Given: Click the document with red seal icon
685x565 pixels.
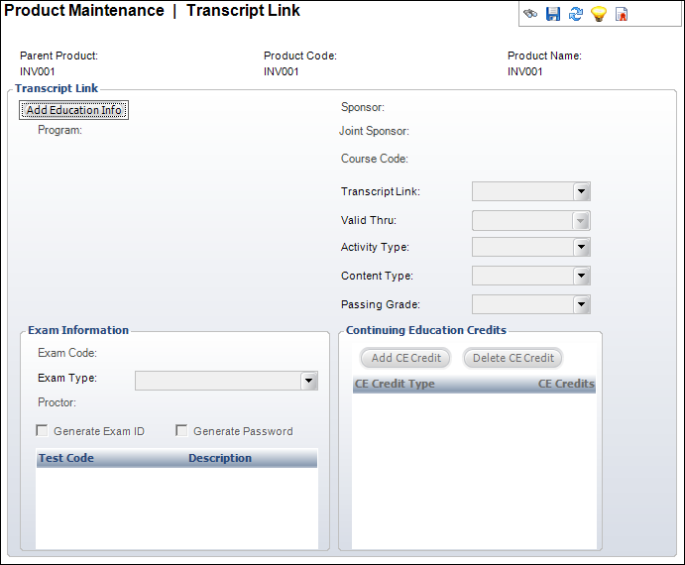Looking at the screenshot, I should pos(622,14).
